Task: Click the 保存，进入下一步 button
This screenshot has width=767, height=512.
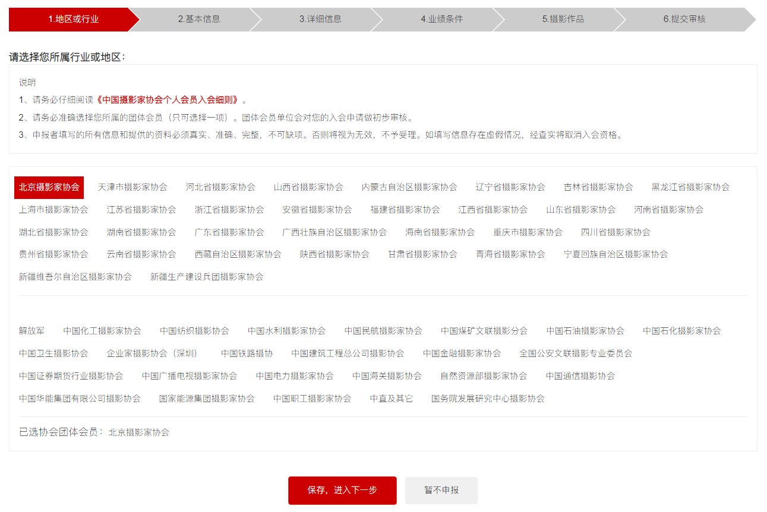Action: click(x=342, y=491)
